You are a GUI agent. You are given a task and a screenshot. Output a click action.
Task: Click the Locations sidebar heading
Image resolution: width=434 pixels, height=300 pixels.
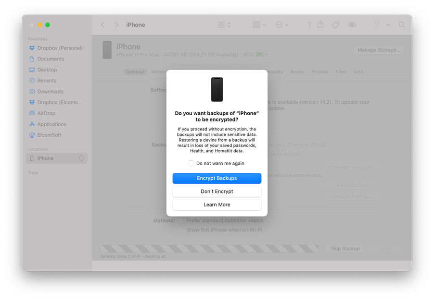click(38, 149)
